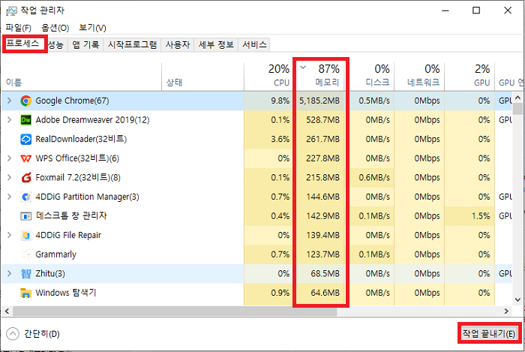Click the Foxmail 7.2 icon
The height and width of the screenshot is (352, 525).
click(25, 178)
